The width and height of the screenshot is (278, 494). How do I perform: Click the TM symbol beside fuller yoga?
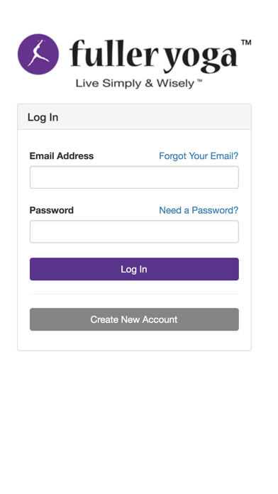(x=246, y=43)
